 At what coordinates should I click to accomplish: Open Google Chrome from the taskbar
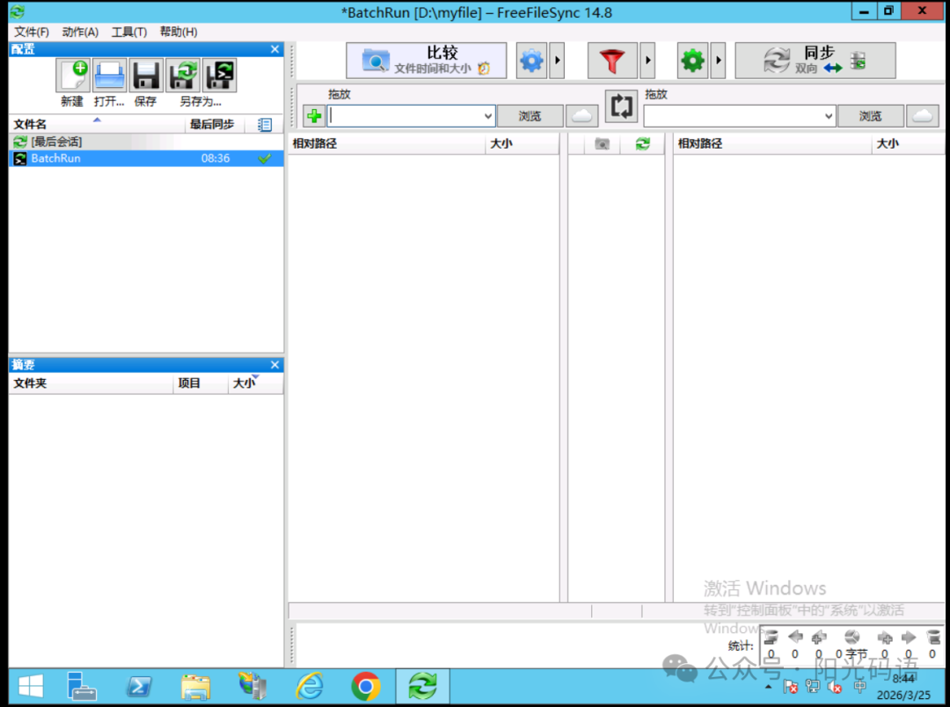[366, 687]
